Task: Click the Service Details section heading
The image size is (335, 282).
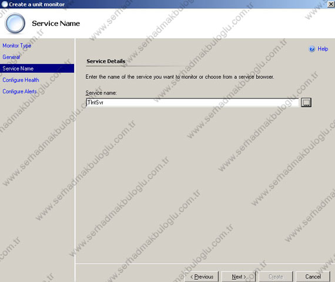Action: (106, 61)
